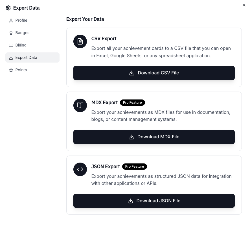Click Download MDX File
Viewport: 250px width, 246px height.
[x=154, y=137]
